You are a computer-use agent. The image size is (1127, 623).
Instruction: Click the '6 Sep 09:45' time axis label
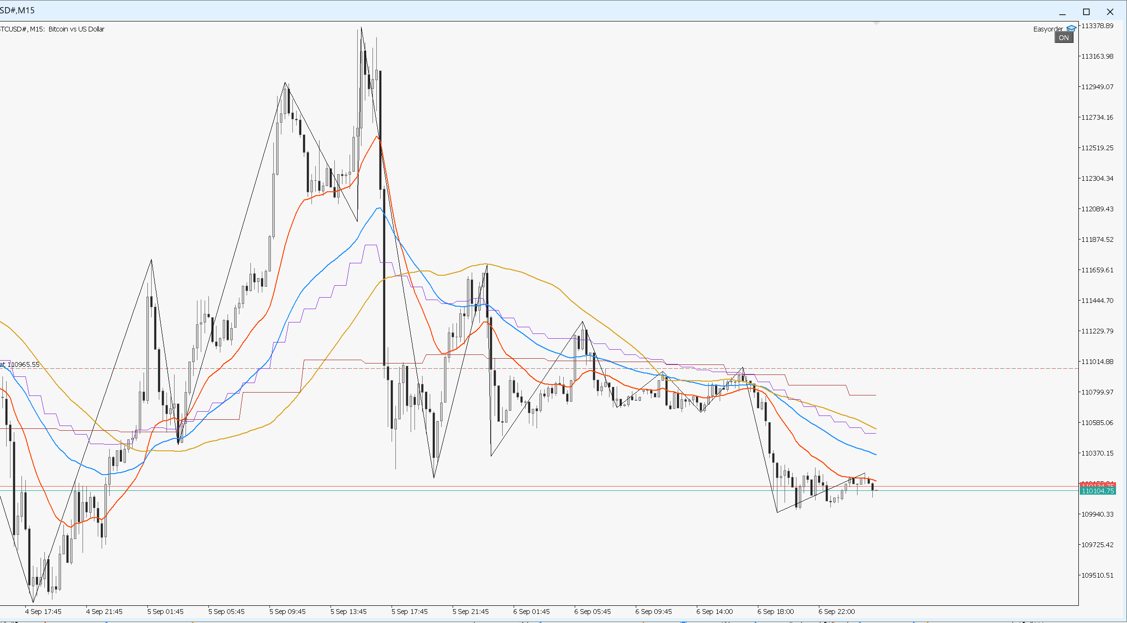[x=654, y=612]
